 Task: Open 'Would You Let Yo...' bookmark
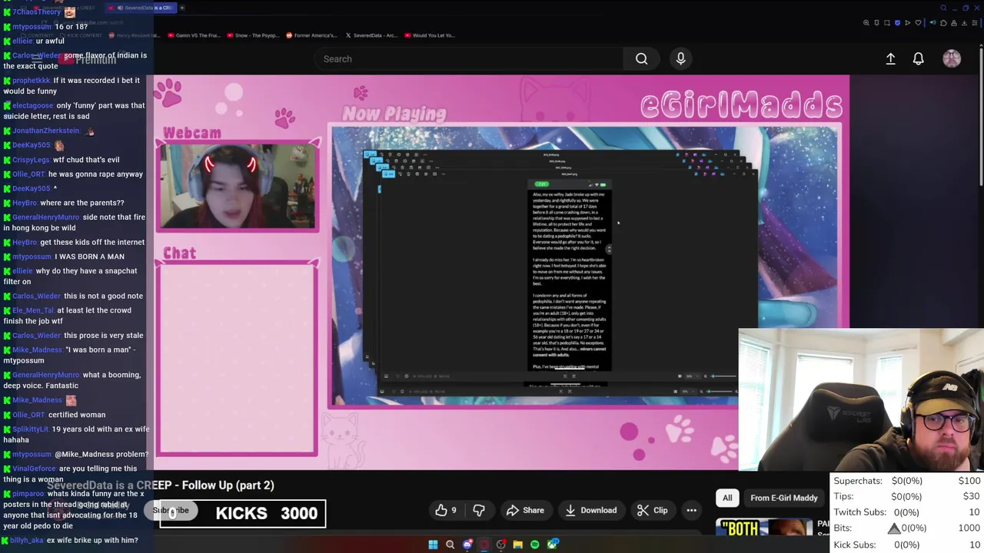(x=429, y=35)
